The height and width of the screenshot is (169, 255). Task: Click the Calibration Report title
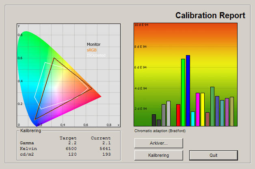point(210,16)
